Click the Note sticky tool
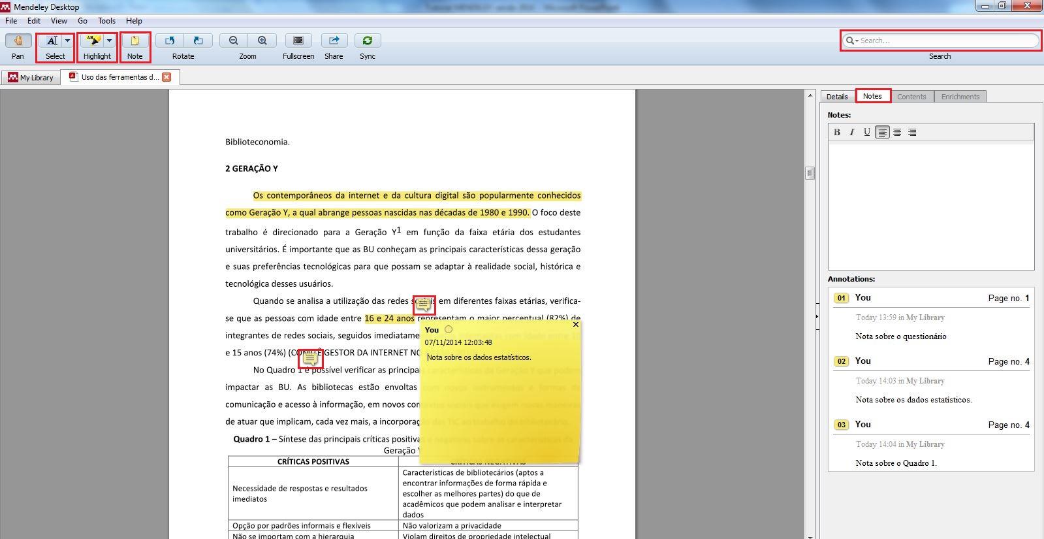Image resolution: width=1044 pixels, height=539 pixels. (135, 41)
